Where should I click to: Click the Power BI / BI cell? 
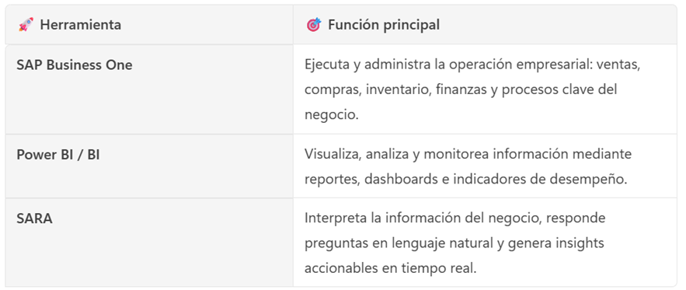(149, 166)
